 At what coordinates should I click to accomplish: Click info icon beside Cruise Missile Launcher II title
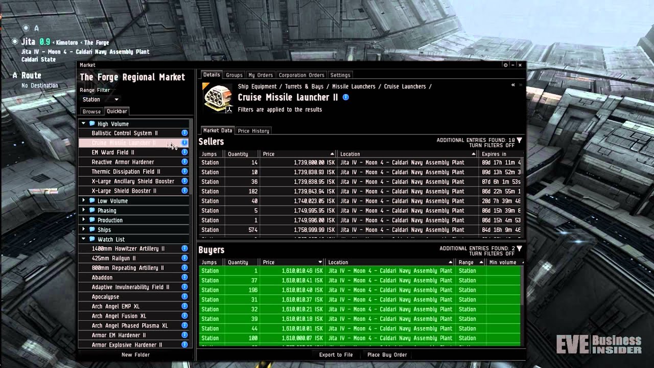pyautogui.click(x=346, y=97)
